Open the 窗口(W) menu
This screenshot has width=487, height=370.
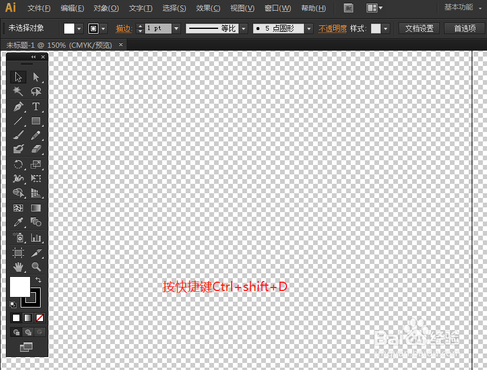coord(277,8)
